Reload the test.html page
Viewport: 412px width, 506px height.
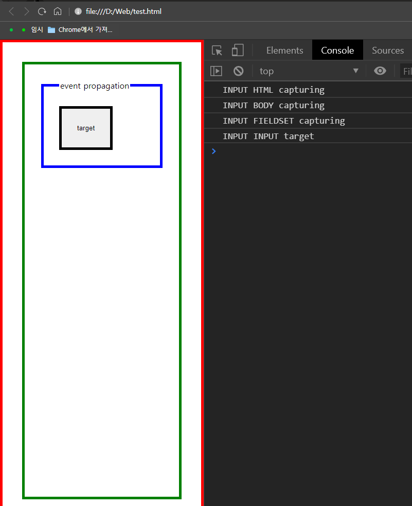point(42,12)
